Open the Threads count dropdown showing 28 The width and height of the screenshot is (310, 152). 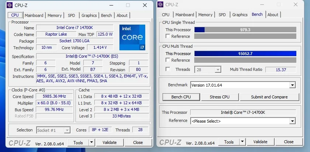point(208,70)
